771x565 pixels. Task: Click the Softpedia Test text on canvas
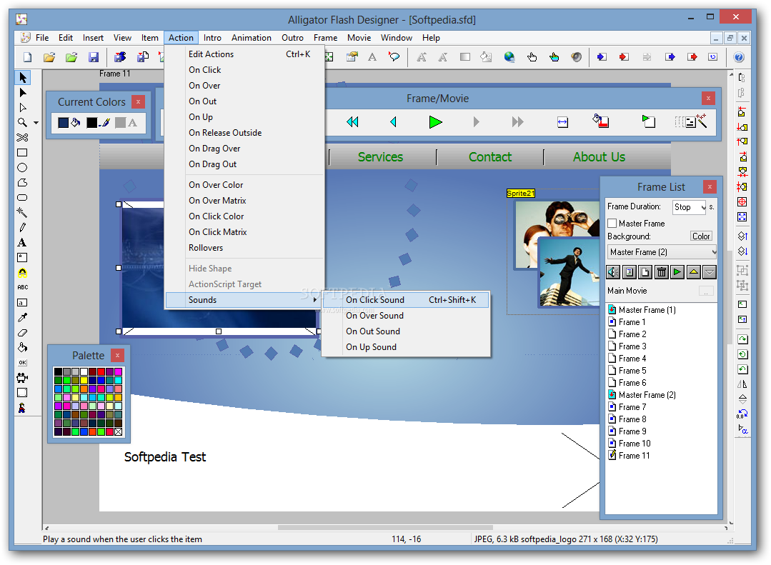(x=165, y=457)
